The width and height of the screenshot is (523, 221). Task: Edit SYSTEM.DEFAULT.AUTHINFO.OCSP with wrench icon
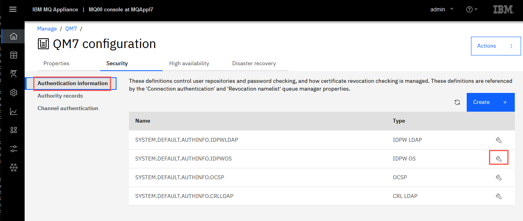point(498,177)
